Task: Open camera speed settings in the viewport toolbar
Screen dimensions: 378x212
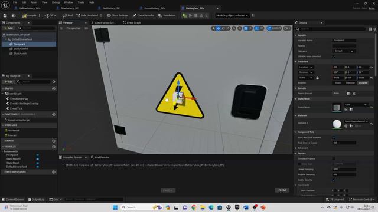Action: [287, 28]
